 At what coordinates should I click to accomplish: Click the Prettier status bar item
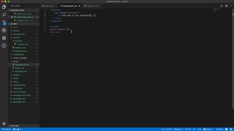(x=219, y=129)
